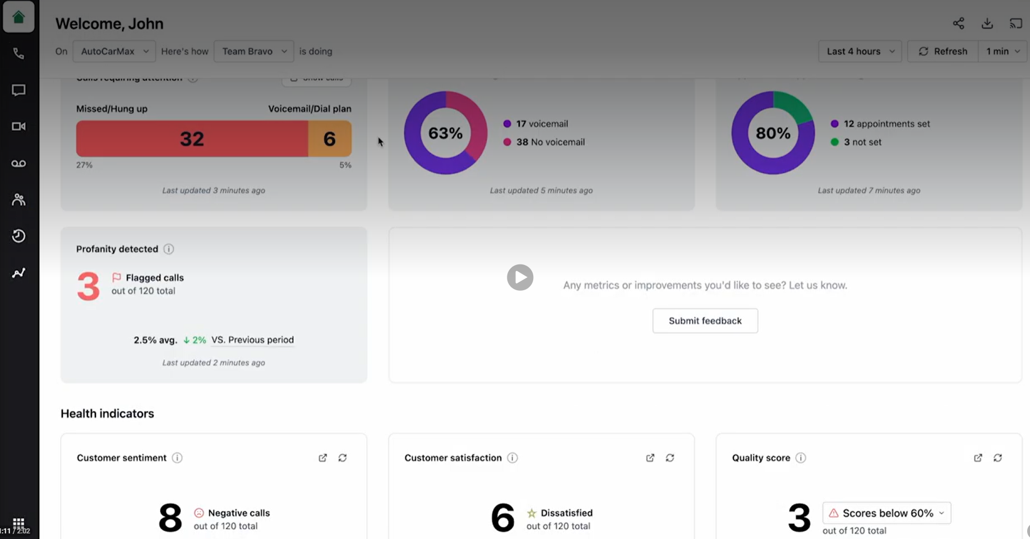Click the red flag Flagged calls icon
The image size is (1030, 539).
coord(117,277)
